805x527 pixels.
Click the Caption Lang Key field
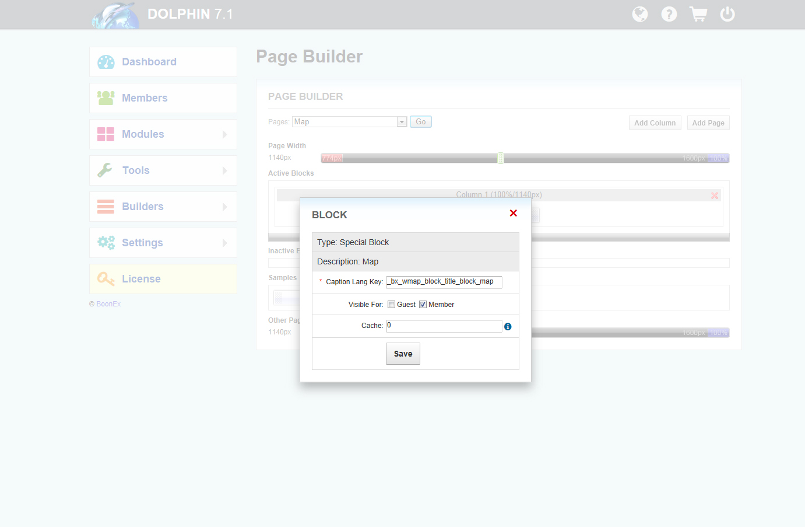pyautogui.click(x=444, y=282)
